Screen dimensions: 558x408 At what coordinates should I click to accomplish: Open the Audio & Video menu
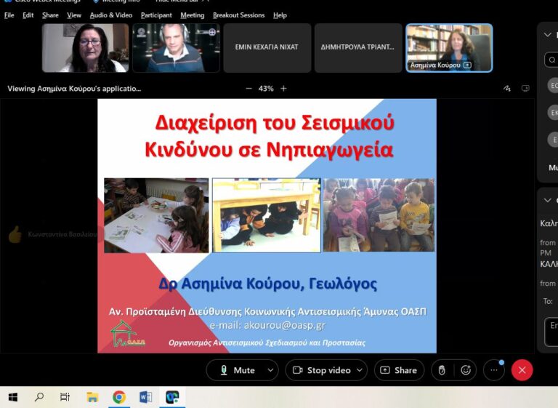coord(111,15)
